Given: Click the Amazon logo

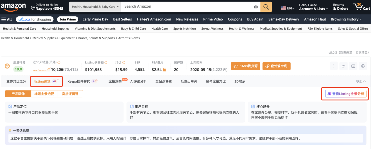Looking at the screenshot, I should click(x=14, y=6).
